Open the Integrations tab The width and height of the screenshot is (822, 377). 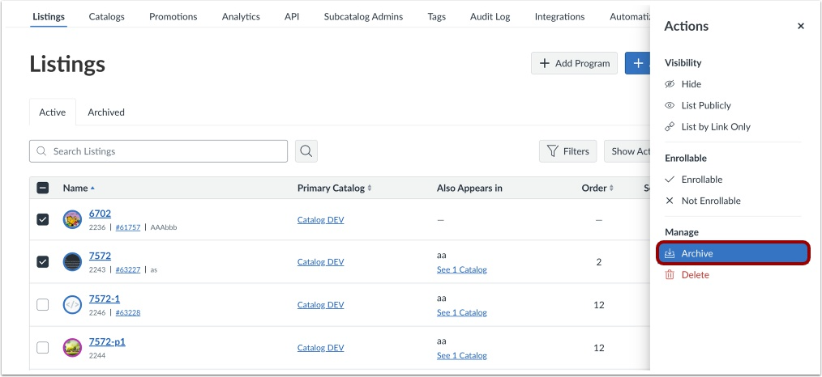tap(559, 17)
